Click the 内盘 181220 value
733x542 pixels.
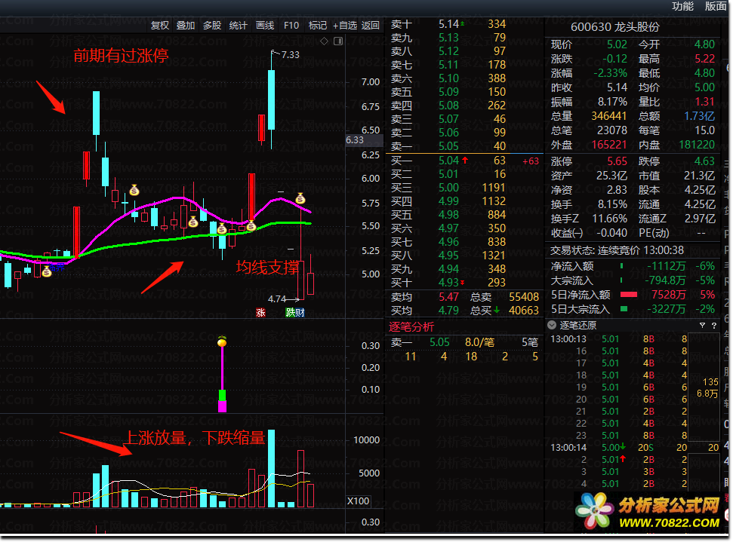[697, 145]
